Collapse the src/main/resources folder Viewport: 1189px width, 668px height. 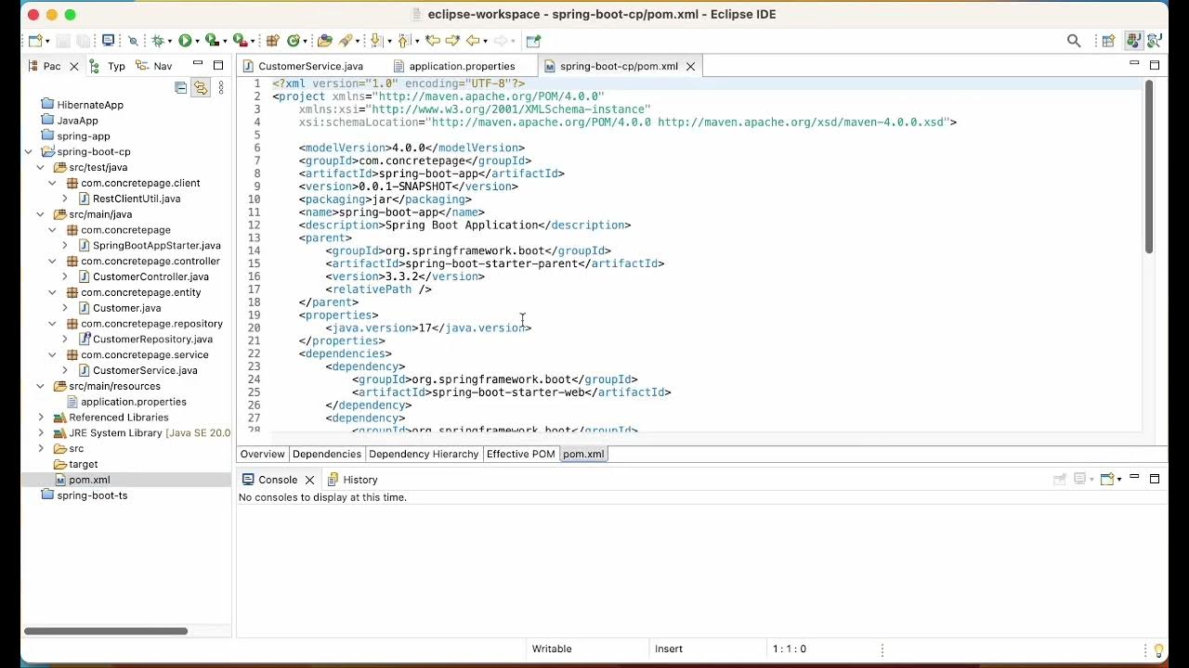tap(41, 386)
